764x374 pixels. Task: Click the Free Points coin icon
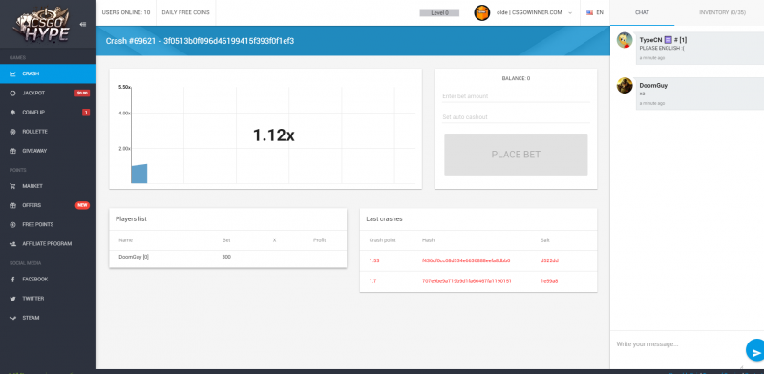tap(12, 224)
